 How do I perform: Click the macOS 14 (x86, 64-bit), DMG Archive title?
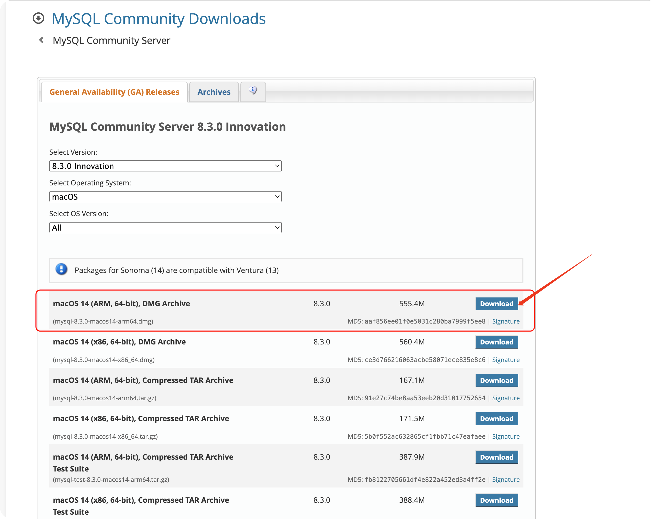[119, 342]
